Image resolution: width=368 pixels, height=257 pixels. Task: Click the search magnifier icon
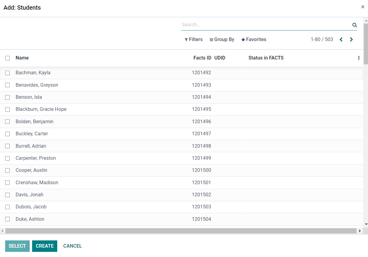tap(354, 25)
